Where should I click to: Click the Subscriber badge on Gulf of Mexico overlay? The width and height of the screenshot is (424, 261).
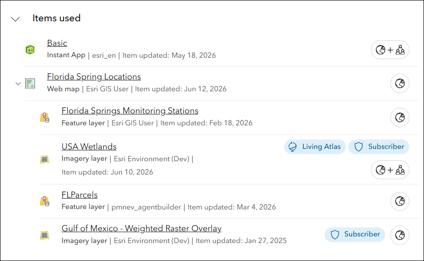coord(355,235)
